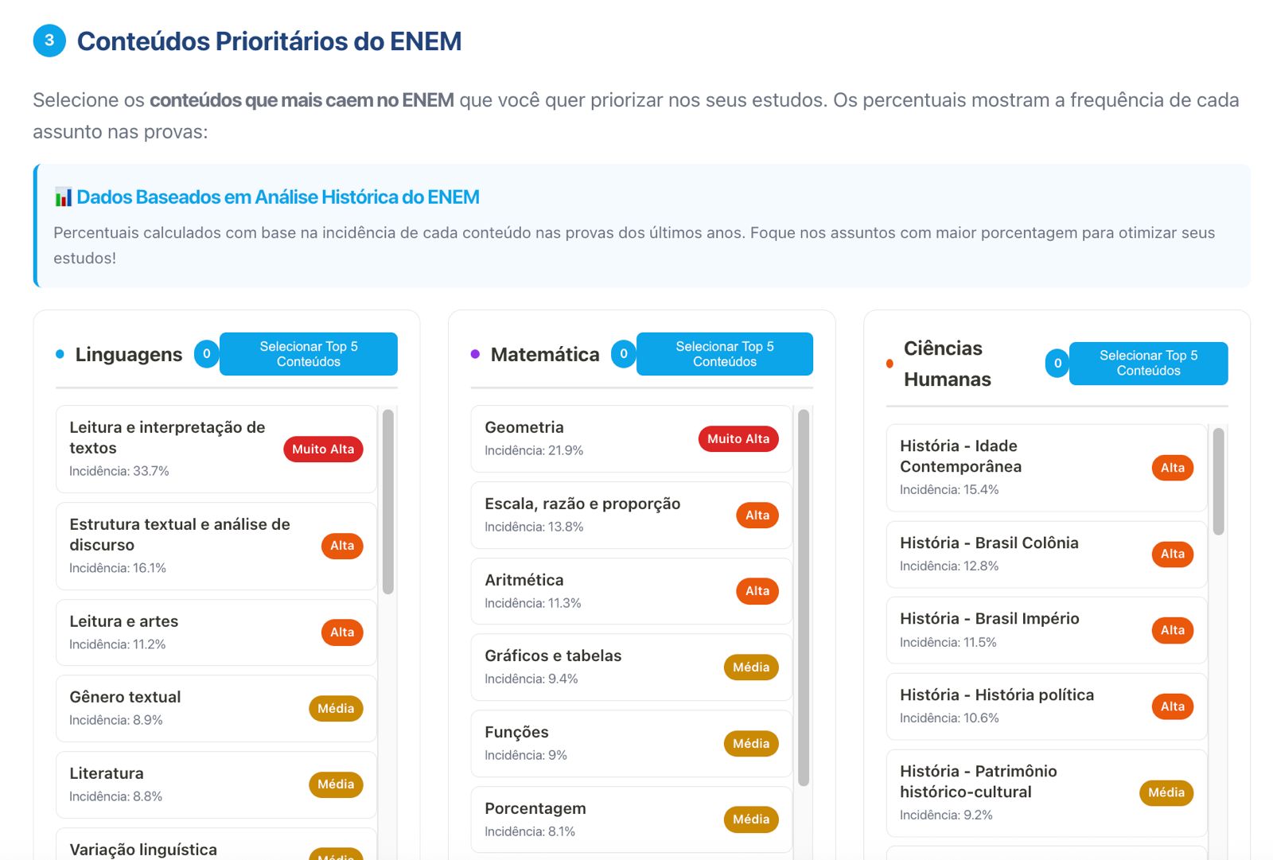Click the Linguagens selected counter badge
Screen dimensions: 1273x860
click(206, 354)
